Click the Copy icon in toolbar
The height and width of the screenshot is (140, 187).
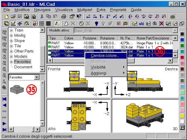pyautogui.click(x=49, y=16)
